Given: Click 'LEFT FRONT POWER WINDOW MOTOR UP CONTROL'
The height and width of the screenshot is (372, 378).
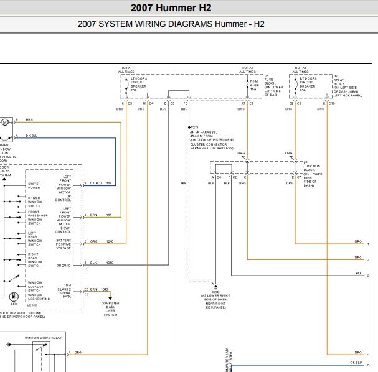Looking at the screenshot, I should 64,188.
